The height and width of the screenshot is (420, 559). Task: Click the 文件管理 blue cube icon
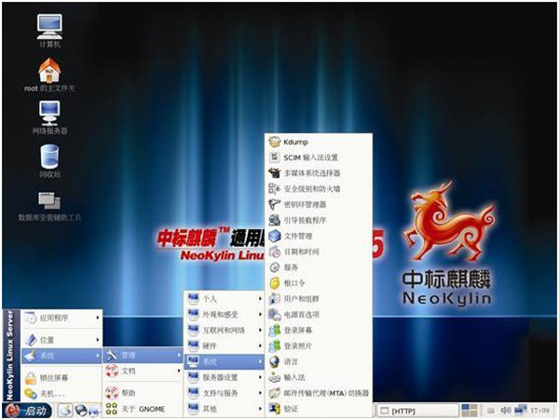point(275,236)
